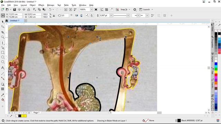
Task: Select the Ellipse tool
Action: (2, 57)
